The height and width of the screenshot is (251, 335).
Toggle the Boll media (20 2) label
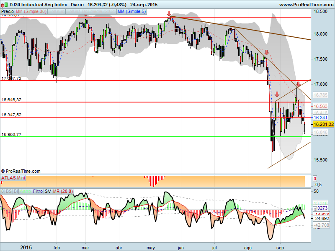point(99,12)
